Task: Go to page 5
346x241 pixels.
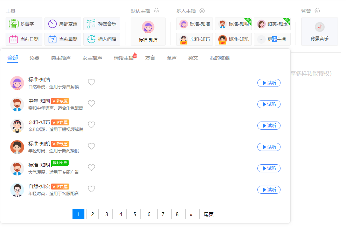Action: (x=135, y=214)
